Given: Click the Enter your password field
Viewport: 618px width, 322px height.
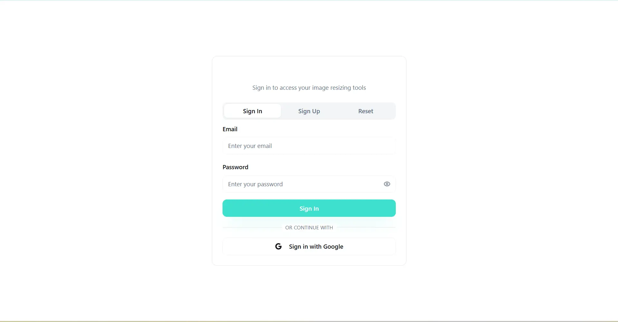Looking at the screenshot, I should (303, 184).
